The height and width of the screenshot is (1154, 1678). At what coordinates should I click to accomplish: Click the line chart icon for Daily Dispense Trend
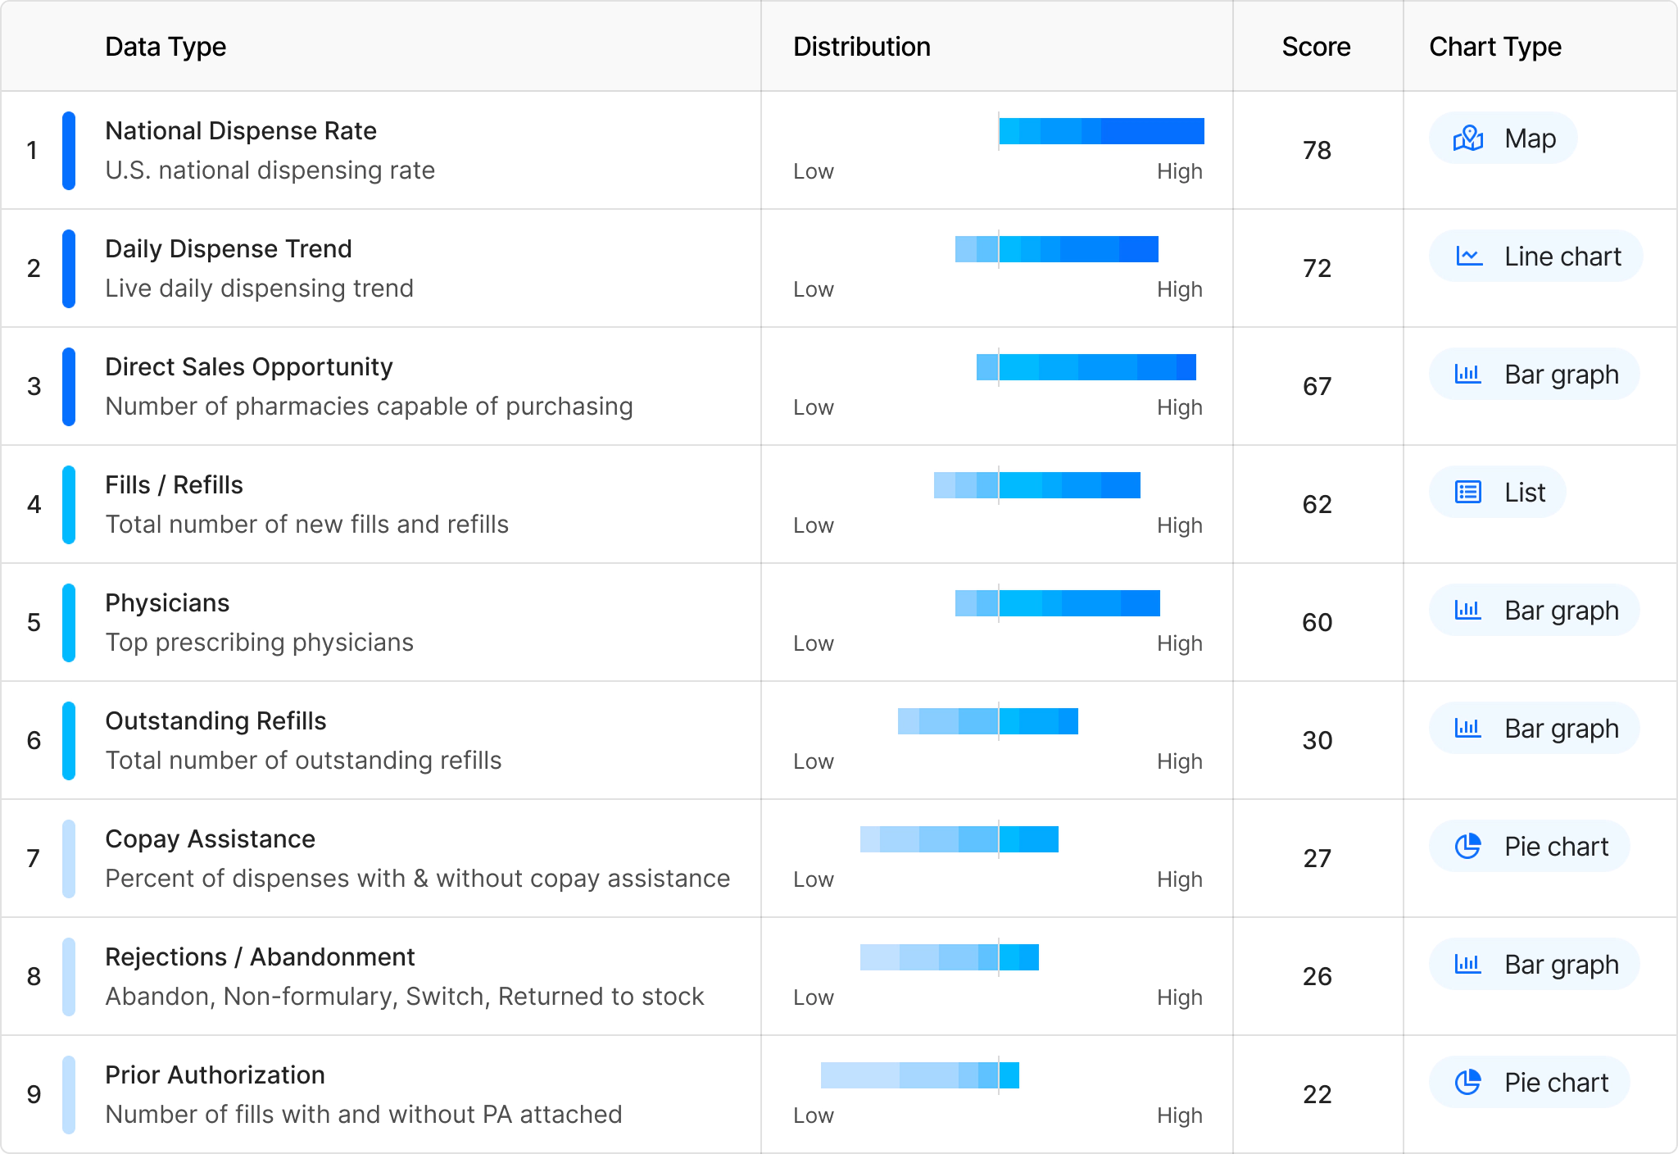pos(1467,257)
